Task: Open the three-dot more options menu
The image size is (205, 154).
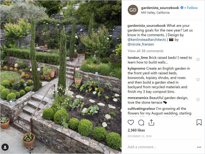Action: point(199,147)
